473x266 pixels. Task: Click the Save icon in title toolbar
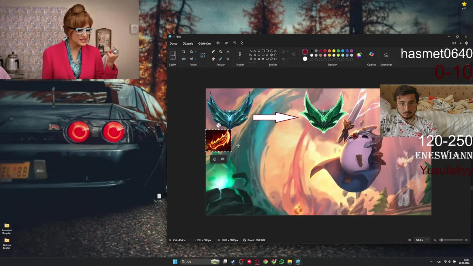click(x=218, y=43)
